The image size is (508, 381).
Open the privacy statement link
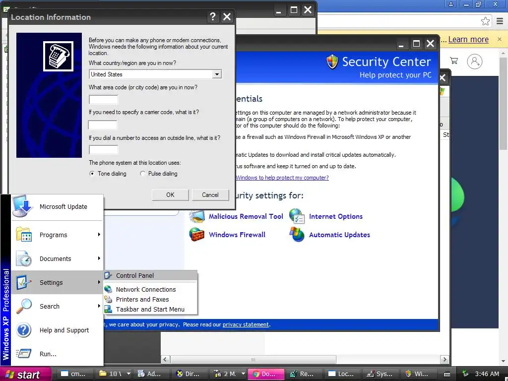[246, 324]
